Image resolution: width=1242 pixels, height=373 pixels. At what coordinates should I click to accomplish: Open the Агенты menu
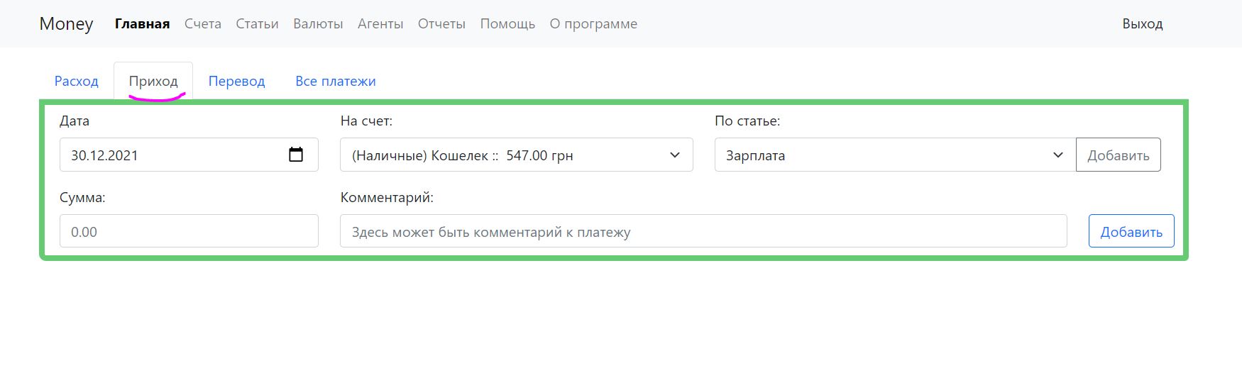380,23
